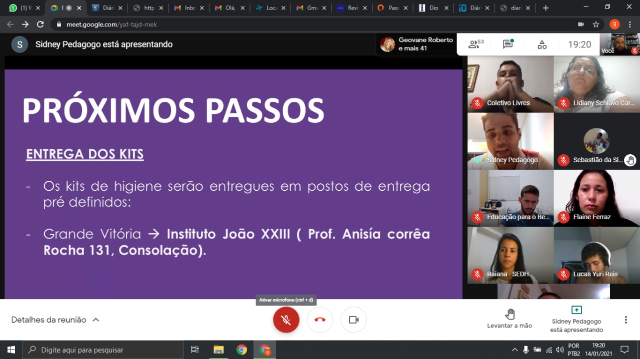640x359 pixels.
Task: Open a new browser tab
Action: (545, 8)
